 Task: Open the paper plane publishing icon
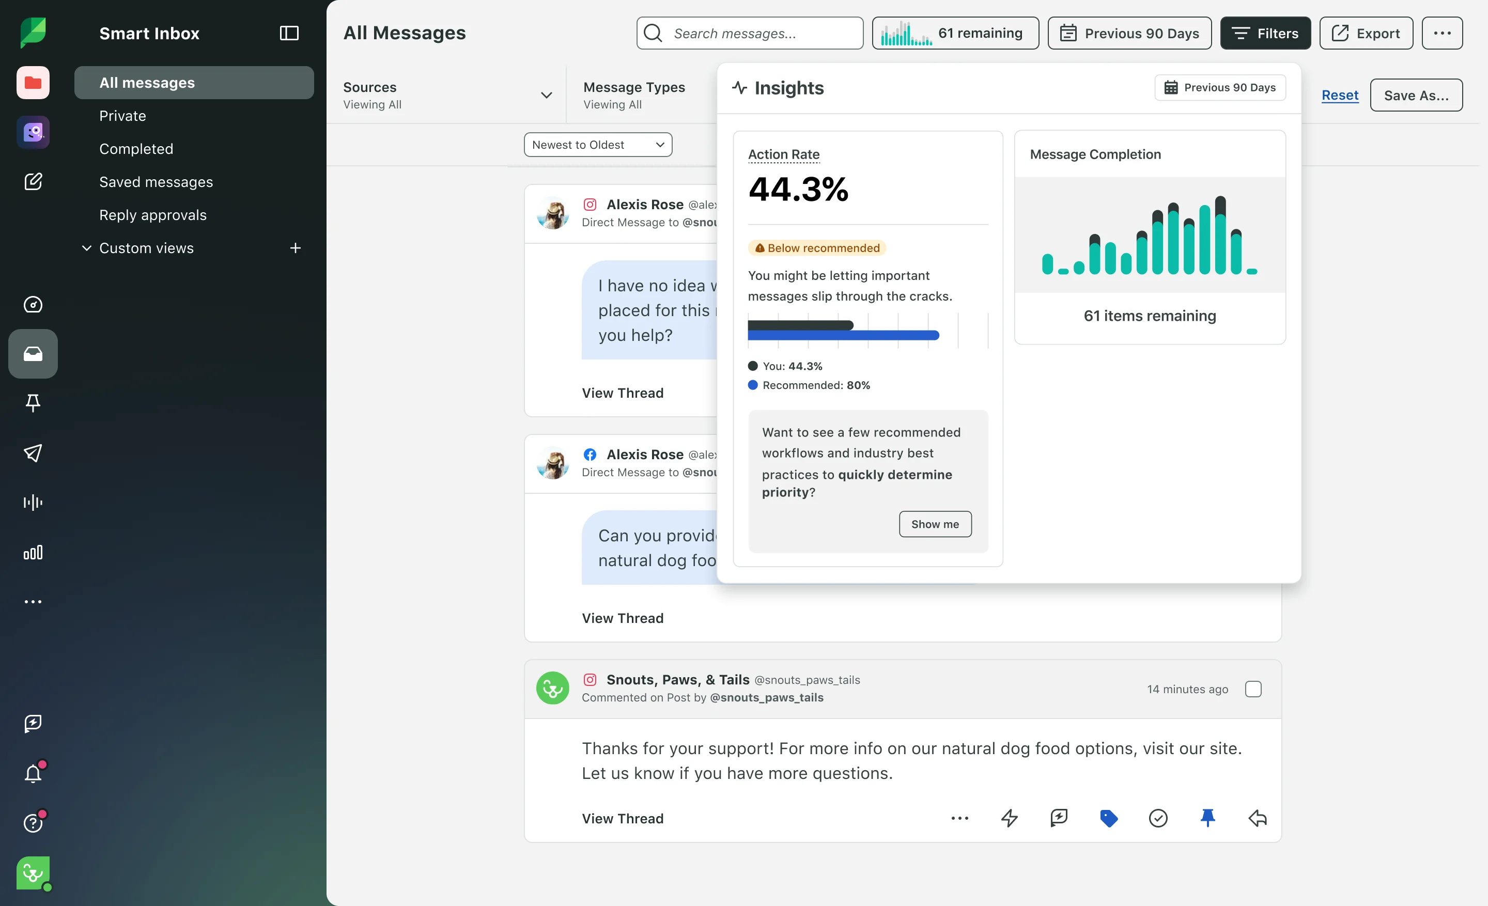click(33, 452)
